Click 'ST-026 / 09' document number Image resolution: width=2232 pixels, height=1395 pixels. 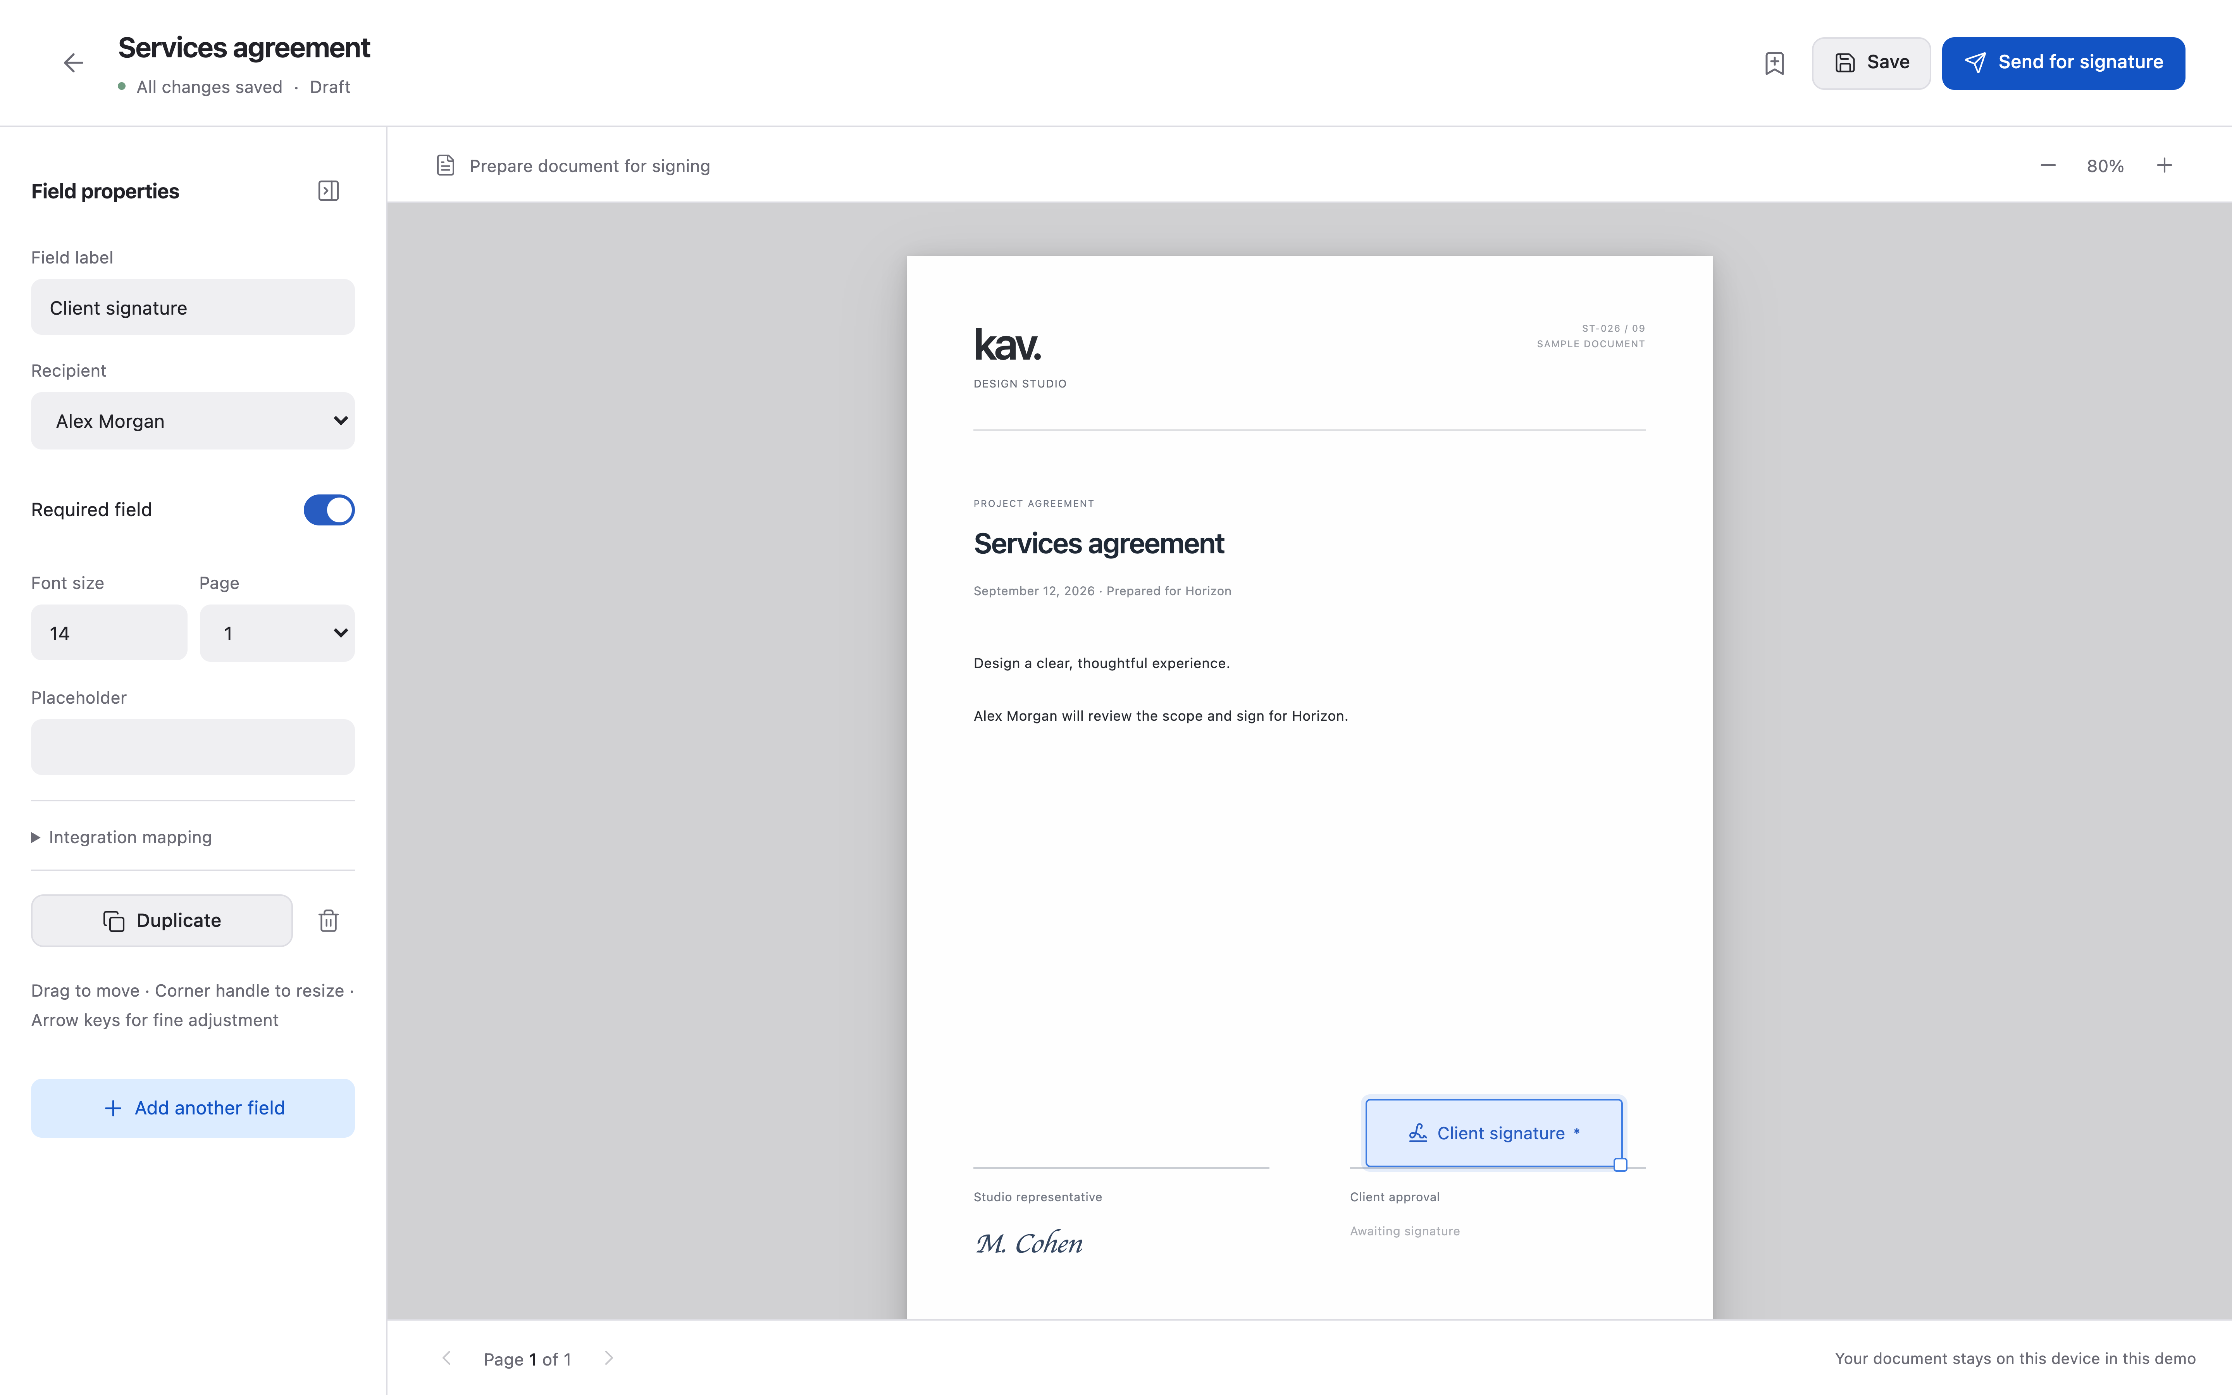point(1613,329)
